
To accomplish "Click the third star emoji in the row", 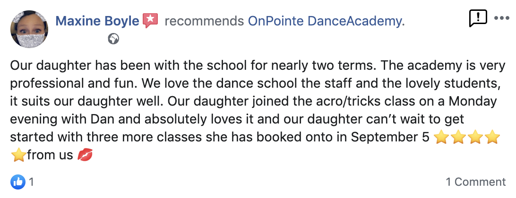I will (475, 138).
